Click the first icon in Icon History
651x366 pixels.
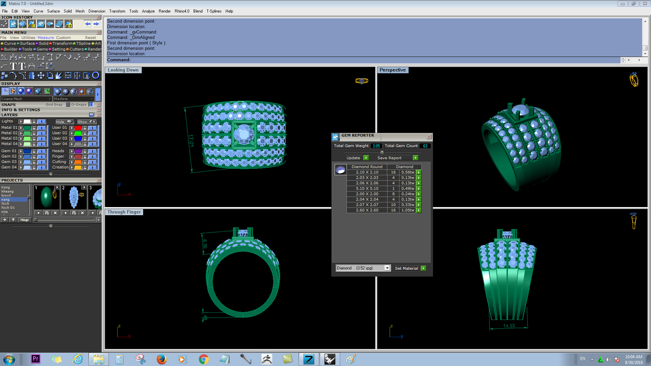coord(5,24)
